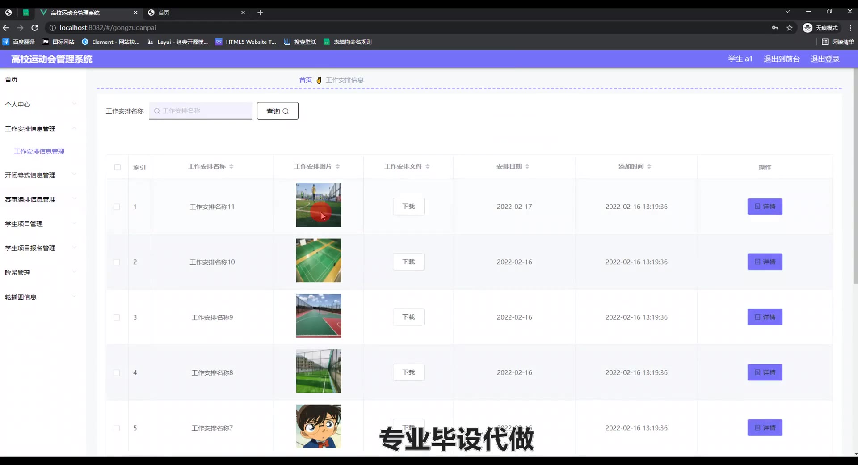858x465 pixels.
Task: Sort by 添加时间 column sort arrows
Action: [649, 166]
